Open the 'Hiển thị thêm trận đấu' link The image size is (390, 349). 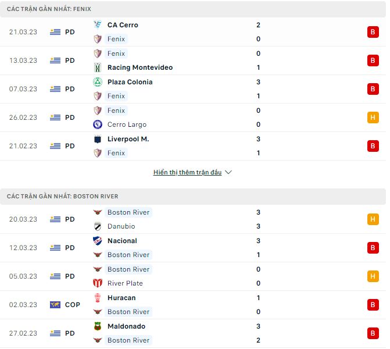[187, 173]
